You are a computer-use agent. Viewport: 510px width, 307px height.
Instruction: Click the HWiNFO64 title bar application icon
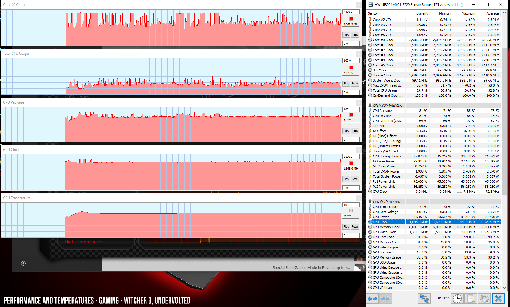click(x=371, y=4)
